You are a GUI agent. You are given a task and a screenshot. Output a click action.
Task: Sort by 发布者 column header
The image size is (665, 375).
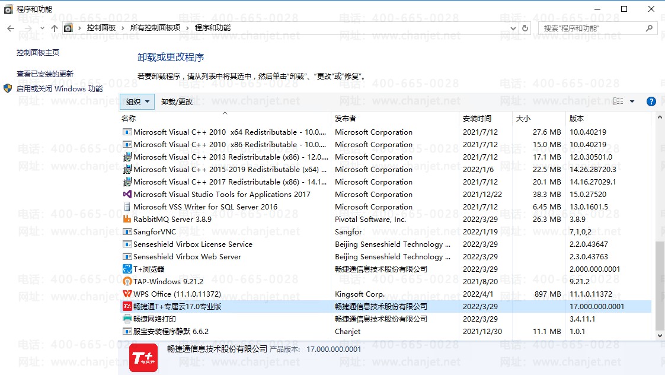point(345,119)
